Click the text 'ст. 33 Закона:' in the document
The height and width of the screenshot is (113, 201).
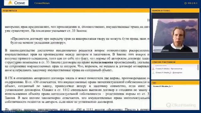[x=77, y=31]
